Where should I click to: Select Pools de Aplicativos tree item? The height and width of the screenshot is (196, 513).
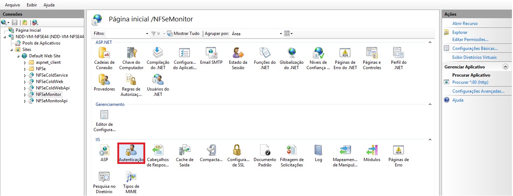point(41,43)
